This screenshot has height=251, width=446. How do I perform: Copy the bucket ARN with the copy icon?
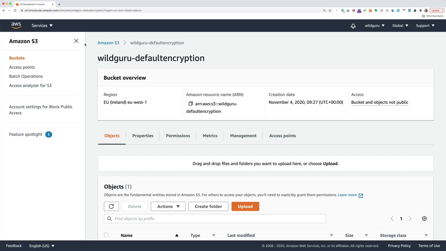point(191,104)
